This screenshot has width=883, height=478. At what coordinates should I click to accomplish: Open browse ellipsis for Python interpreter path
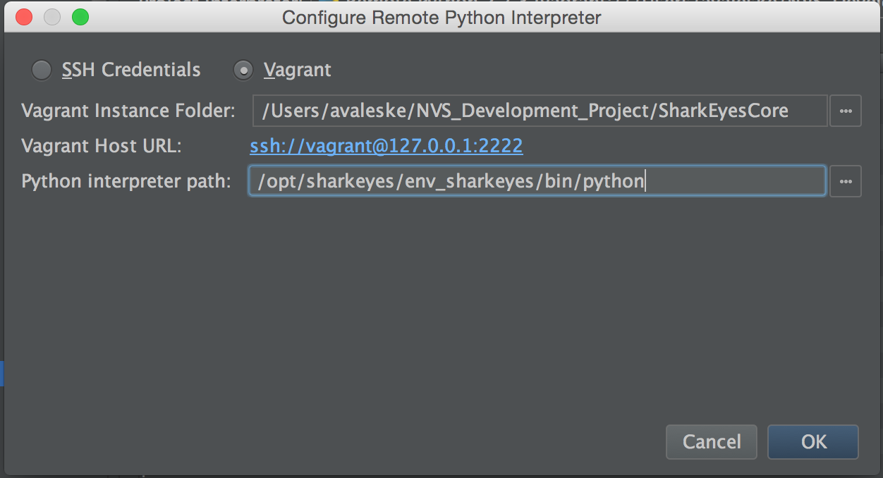click(846, 181)
